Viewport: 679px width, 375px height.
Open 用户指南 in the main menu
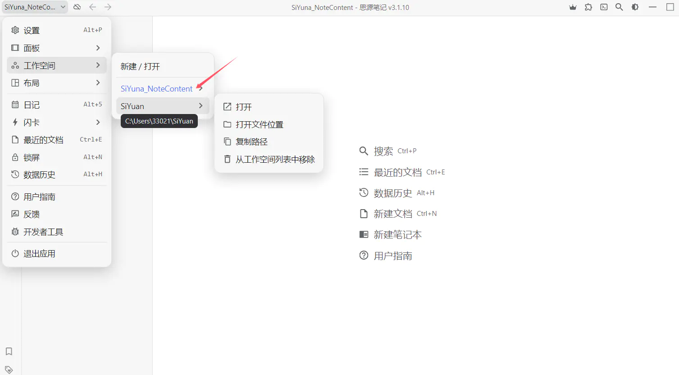point(57,197)
